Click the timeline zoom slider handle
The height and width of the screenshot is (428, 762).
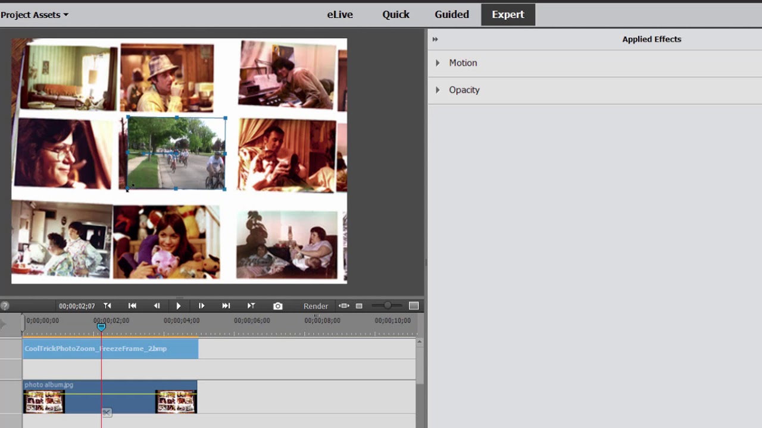[388, 306]
